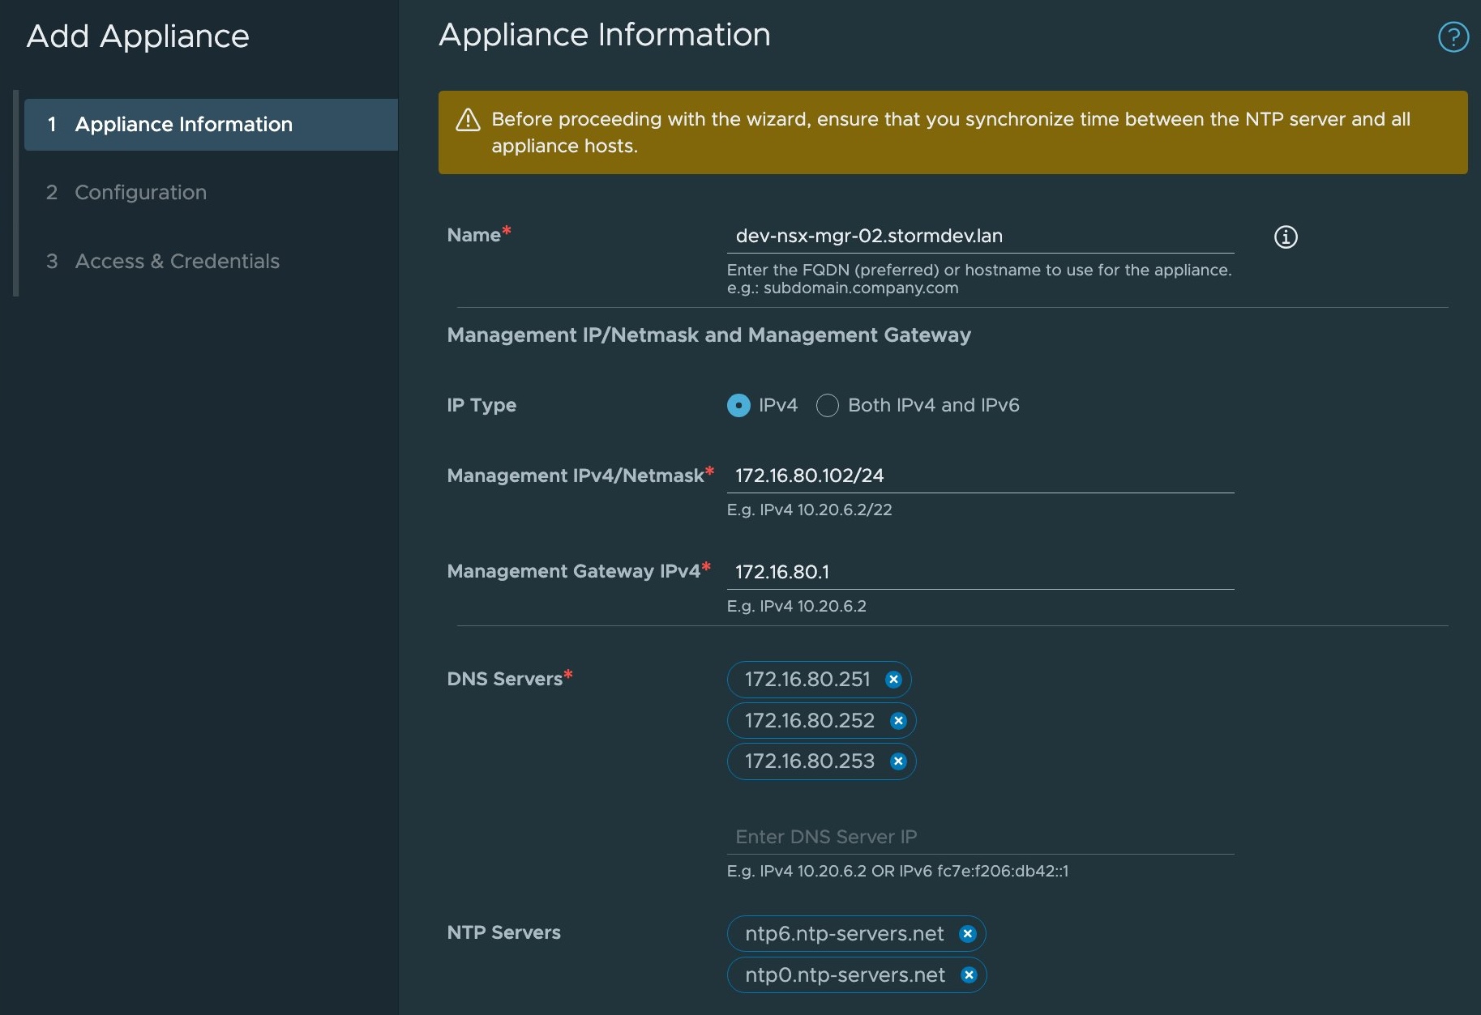This screenshot has width=1481, height=1015.
Task: Jump to Access & Credentials step
Action: click(x=177, y=262)
